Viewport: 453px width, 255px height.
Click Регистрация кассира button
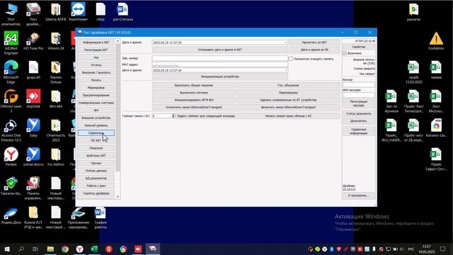[359, 103]
